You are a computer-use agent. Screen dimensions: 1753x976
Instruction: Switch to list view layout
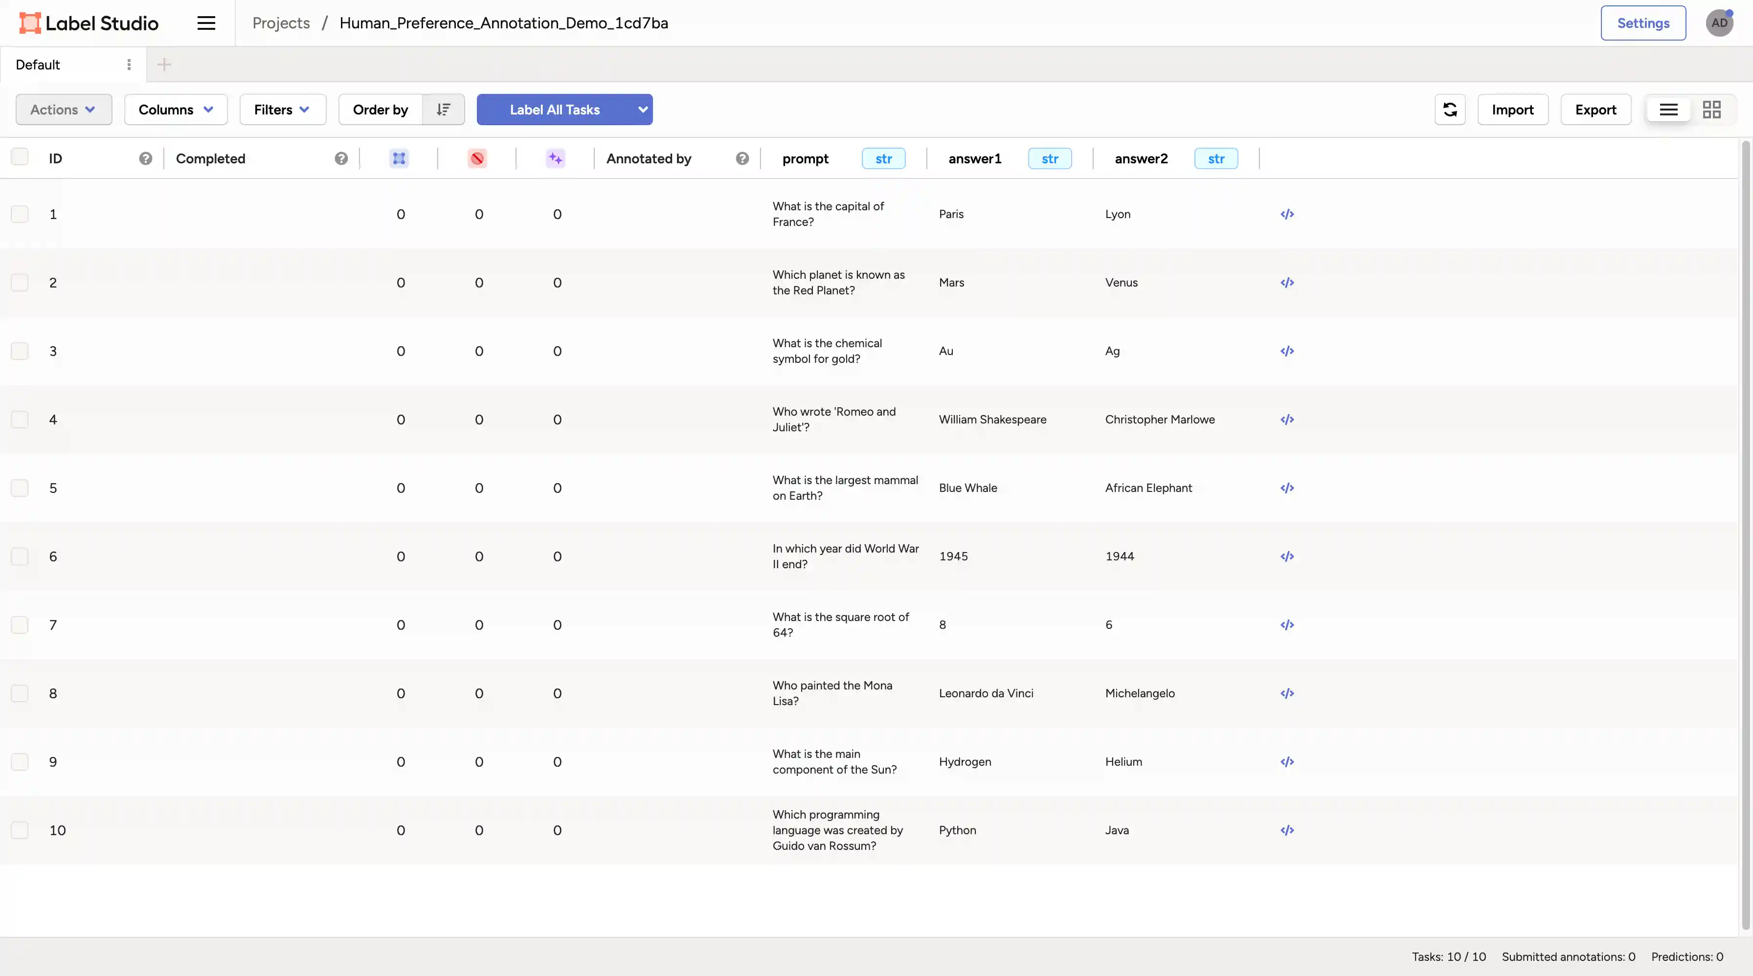point(1668,110)
